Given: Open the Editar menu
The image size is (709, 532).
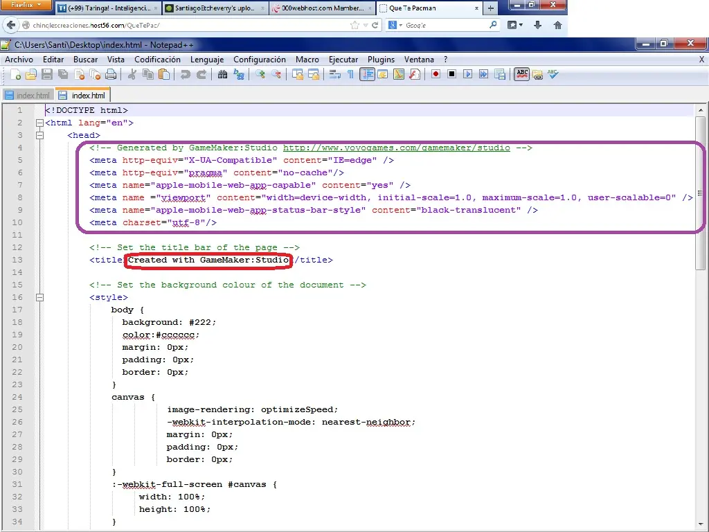Looking at the screenshot, I should click(x=53, y=60).
